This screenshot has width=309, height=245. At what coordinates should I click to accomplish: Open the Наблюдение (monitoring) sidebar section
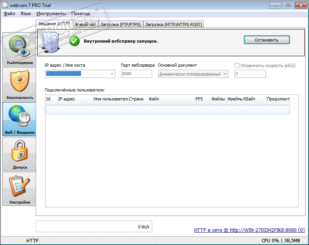coord(19,49)
